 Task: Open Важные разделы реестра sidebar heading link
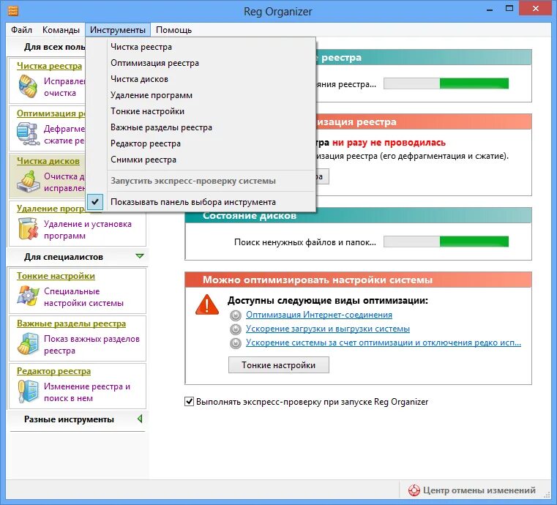point(72,323)
